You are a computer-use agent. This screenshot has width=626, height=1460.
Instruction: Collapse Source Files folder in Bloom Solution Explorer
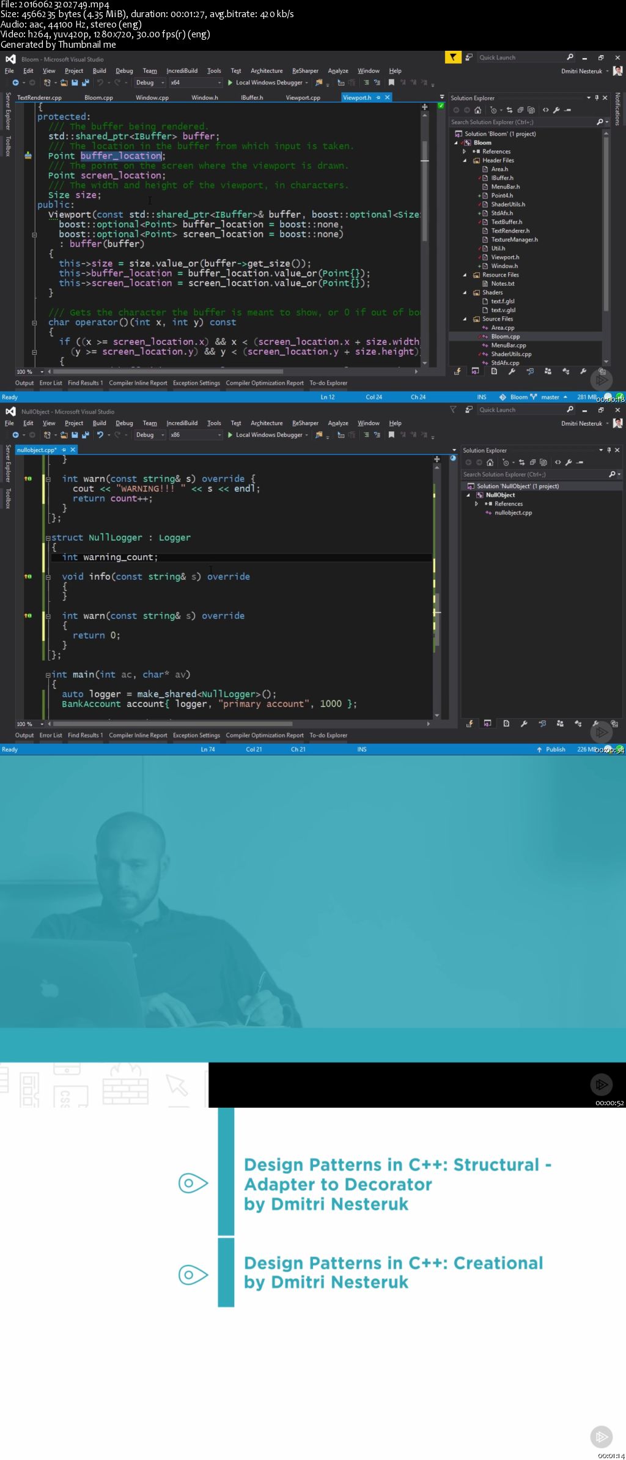click(x=465, y=319)
